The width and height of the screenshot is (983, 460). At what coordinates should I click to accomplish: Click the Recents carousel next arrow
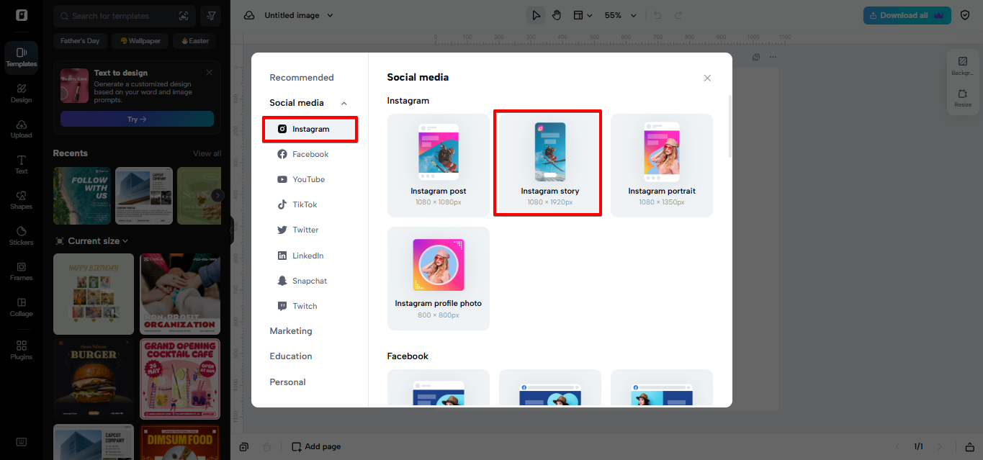pyautogui.click(x=217, y=195)
